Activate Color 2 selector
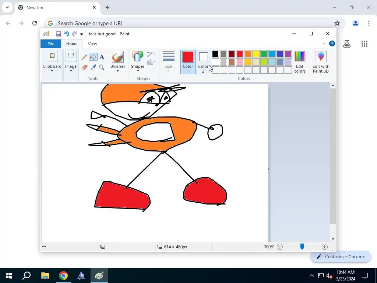 point(203,62)
